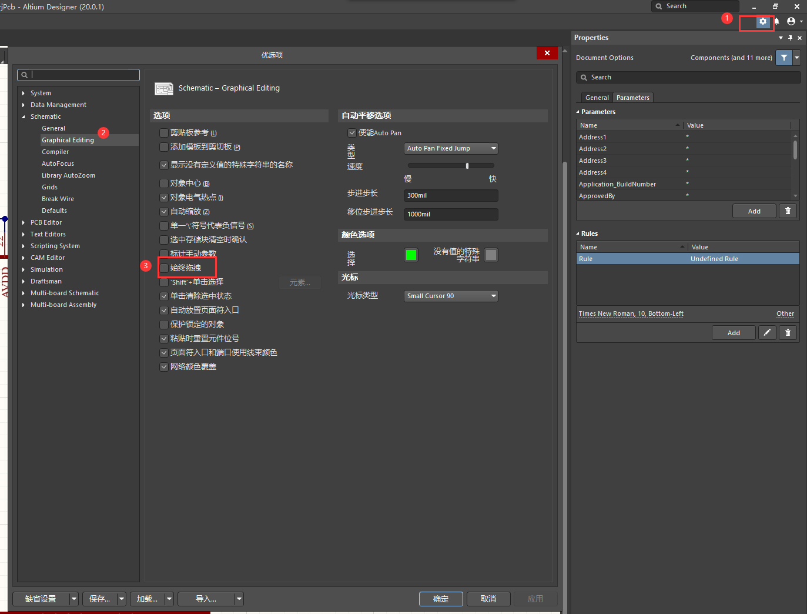Disable Auto Pan checkbox (使能Auto Pan)
Image resolution: width=807 pixels, height=614 pixels.
coord(352,133)
